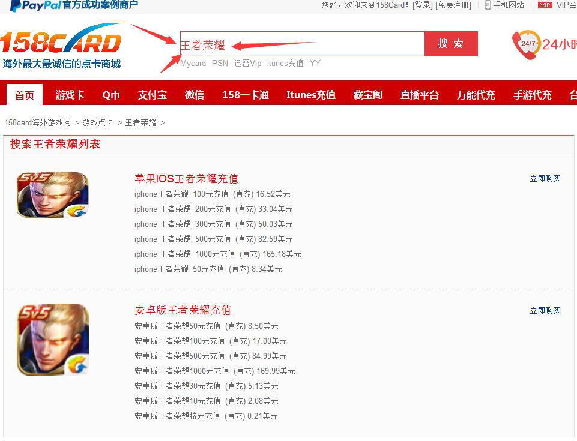Open the Q币 nav menu
This screenshot has width=577, height=441.
coord(111,95)
